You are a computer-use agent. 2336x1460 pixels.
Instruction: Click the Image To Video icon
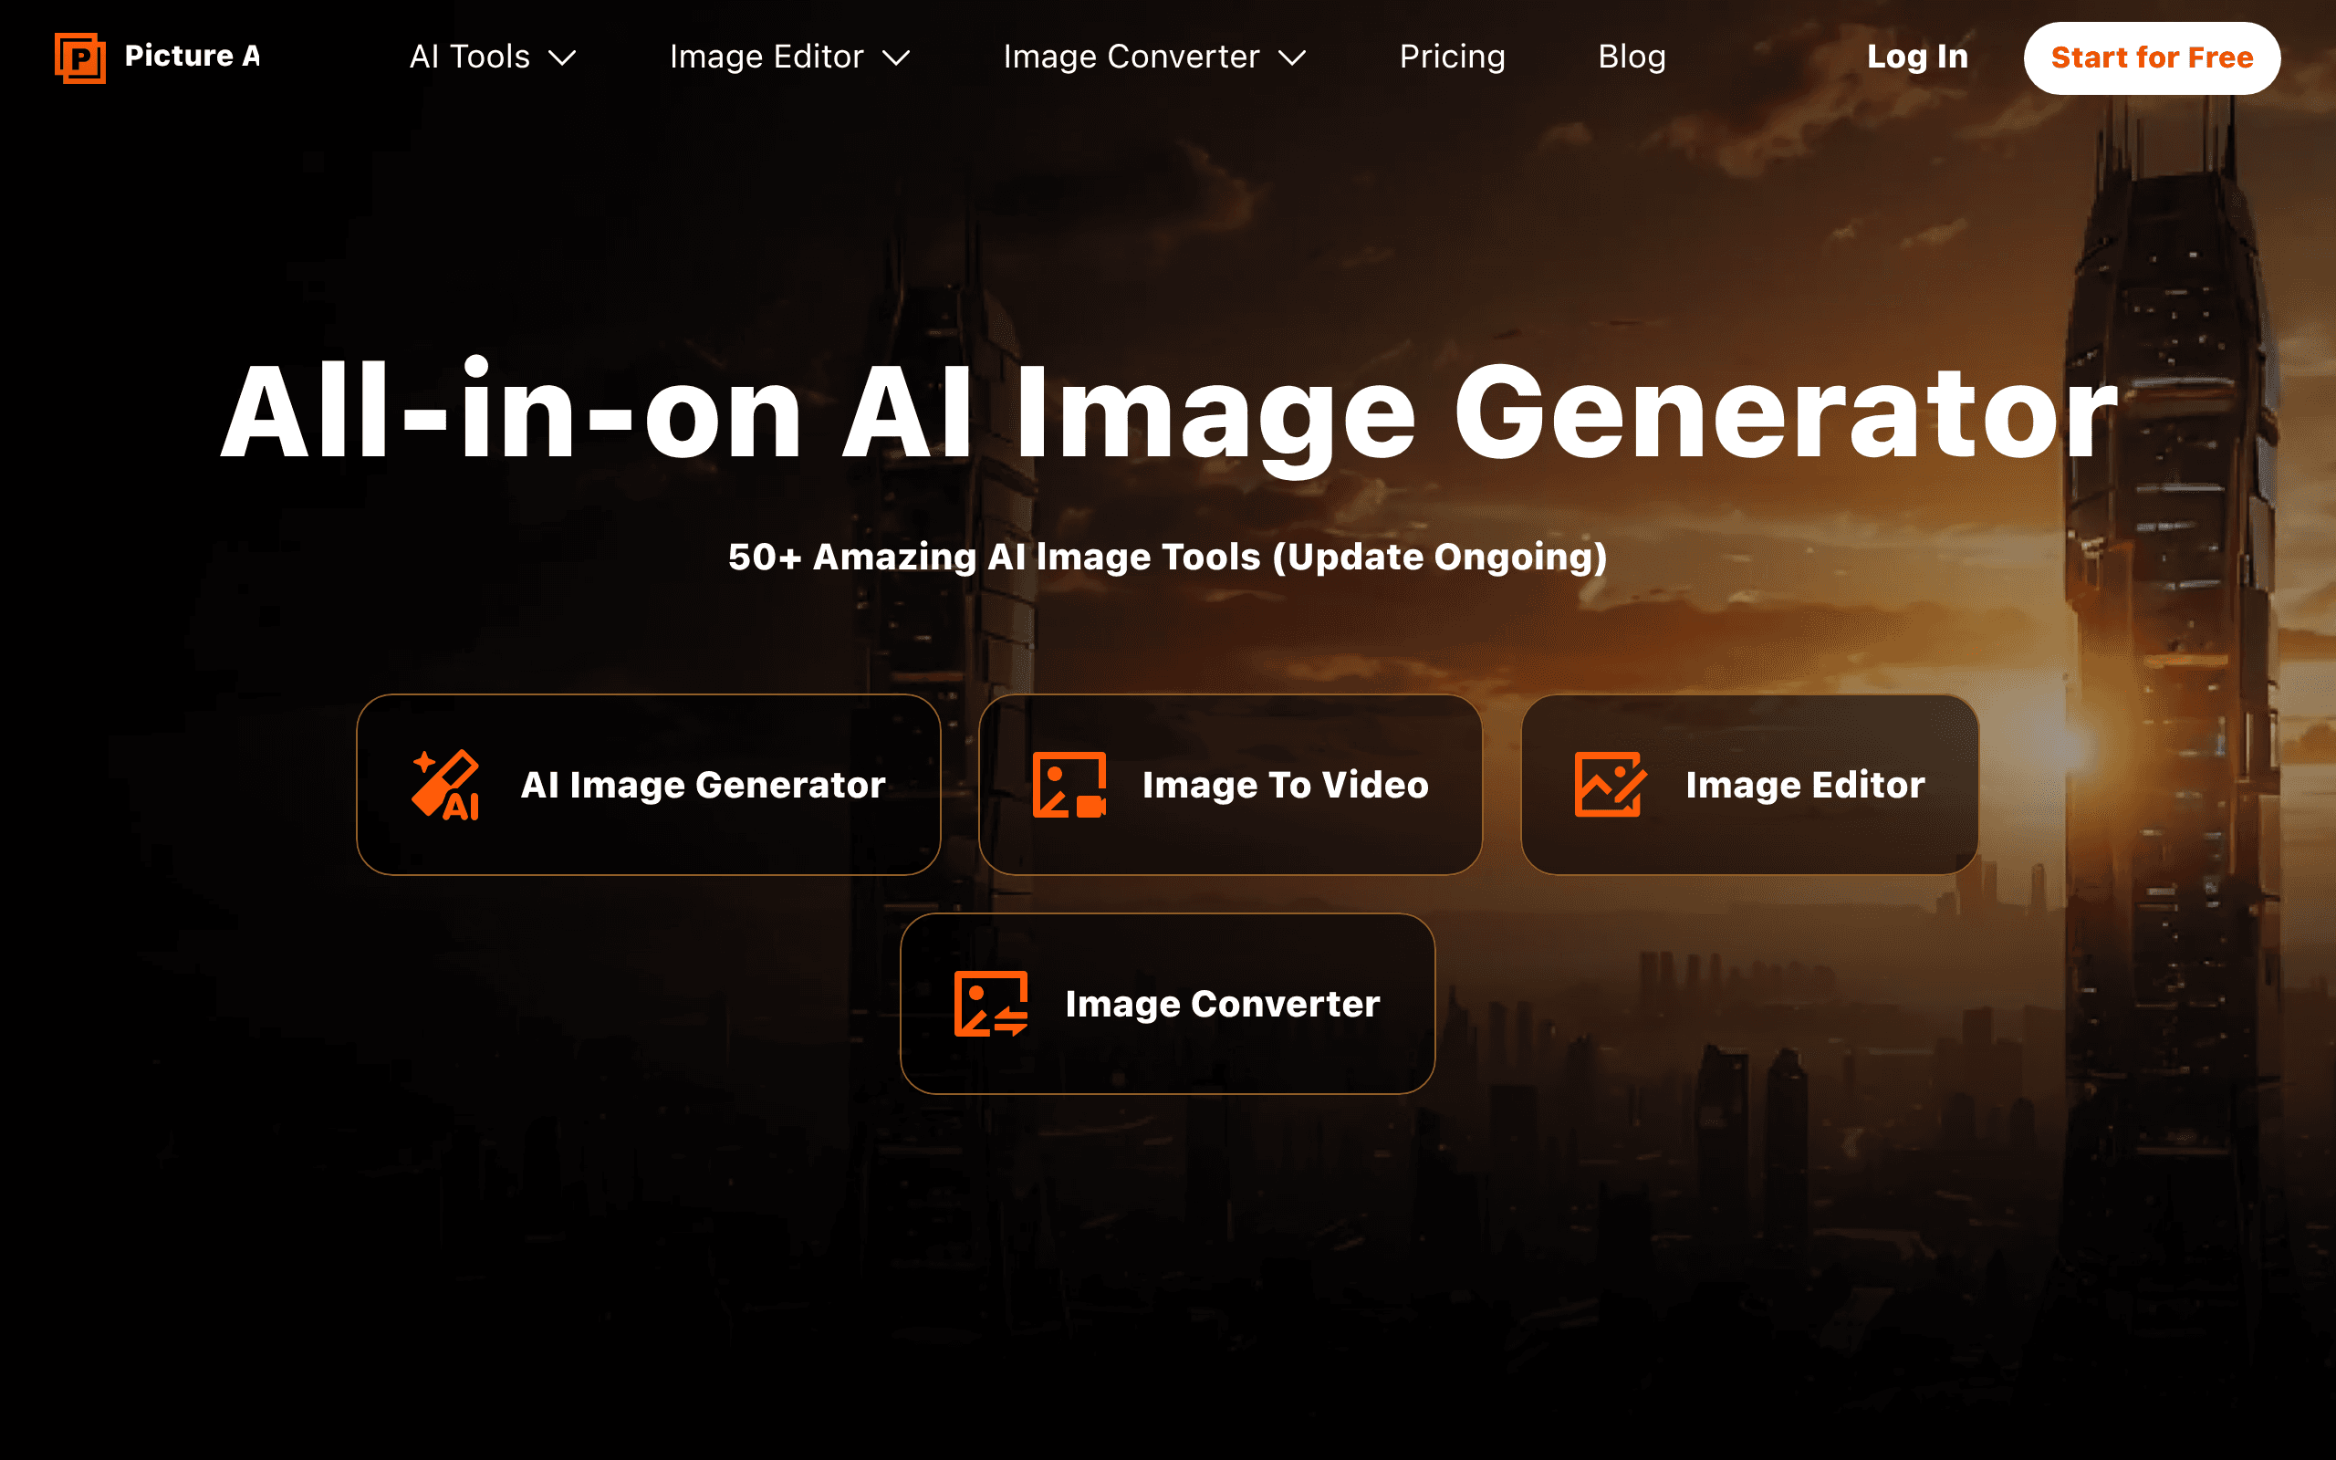(x=1069, y=785)
